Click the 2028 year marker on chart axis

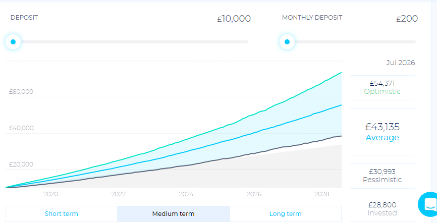point(321,194)
